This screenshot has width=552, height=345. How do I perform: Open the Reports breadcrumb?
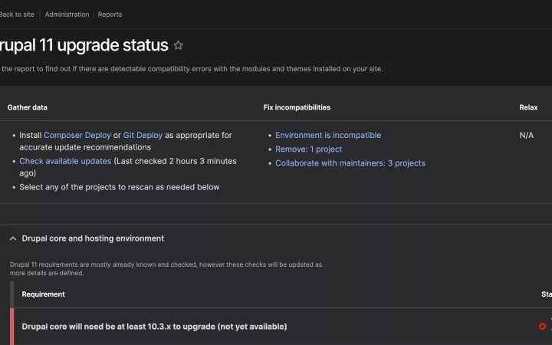click(110, 15)
